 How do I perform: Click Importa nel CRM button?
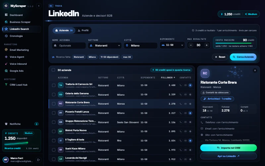pyautogui.click(x=229, y=148)
